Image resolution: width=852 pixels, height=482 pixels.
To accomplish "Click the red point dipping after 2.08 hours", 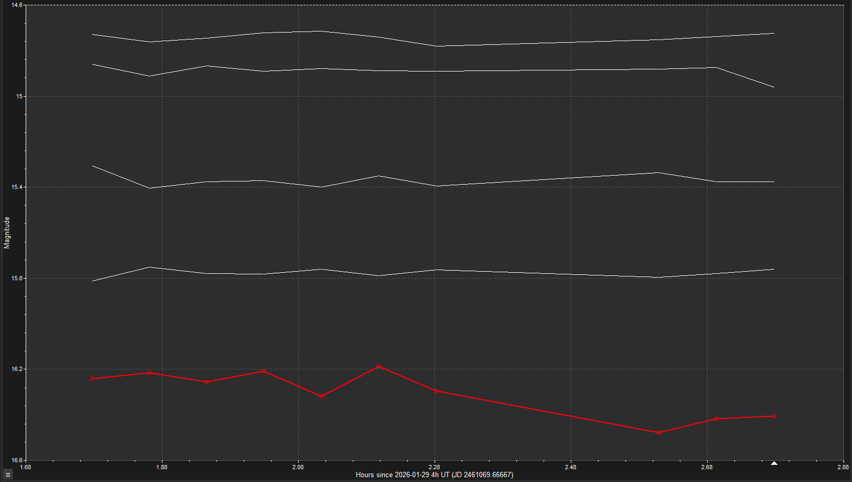I will (x=321, y=397).
